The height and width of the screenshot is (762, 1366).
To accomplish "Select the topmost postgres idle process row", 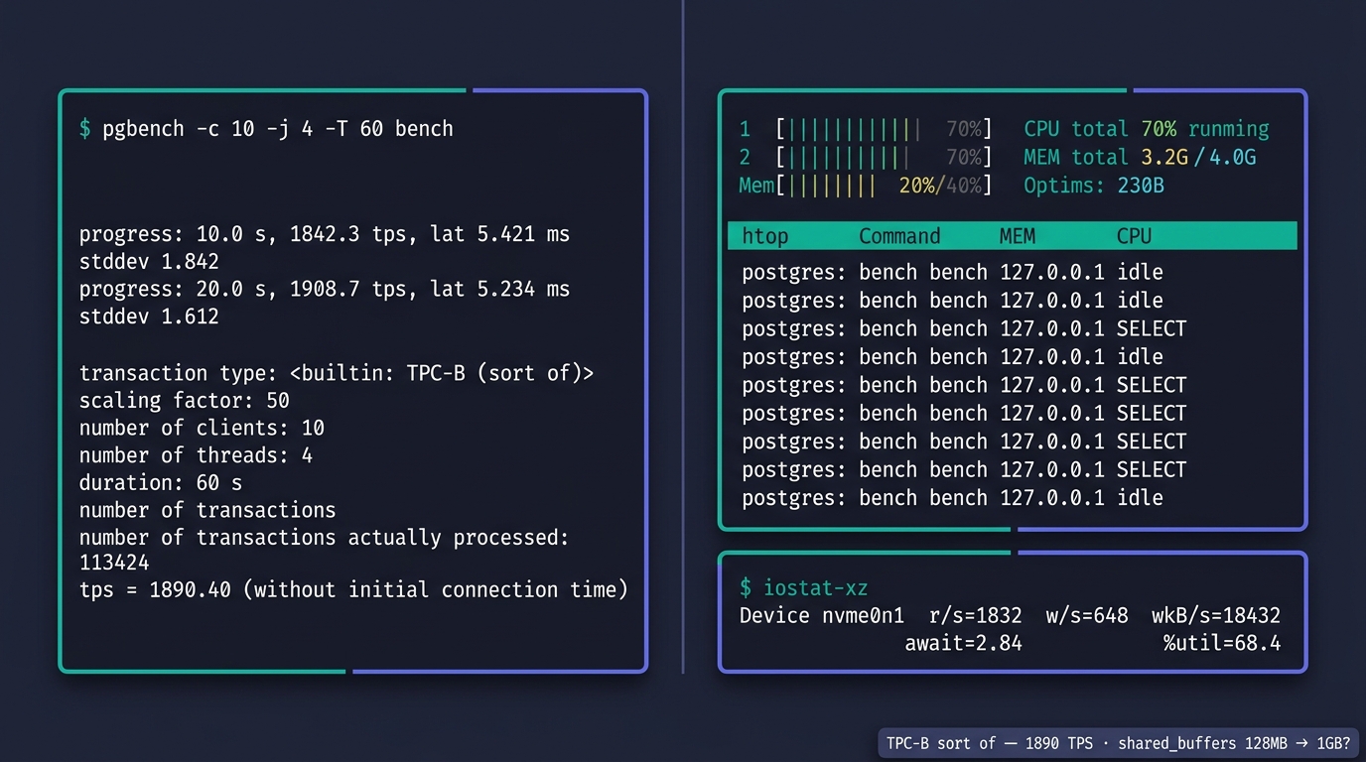I will [x=952, y=272].
